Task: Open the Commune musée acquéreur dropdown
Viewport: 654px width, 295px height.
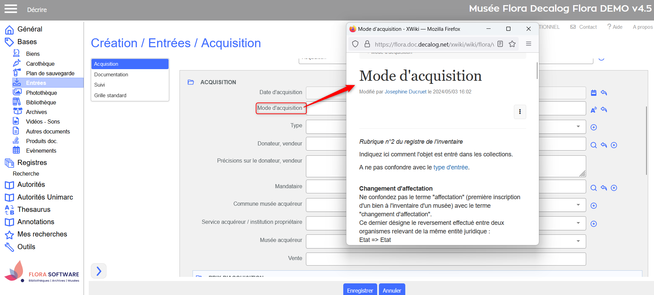Action: [578, 205]
